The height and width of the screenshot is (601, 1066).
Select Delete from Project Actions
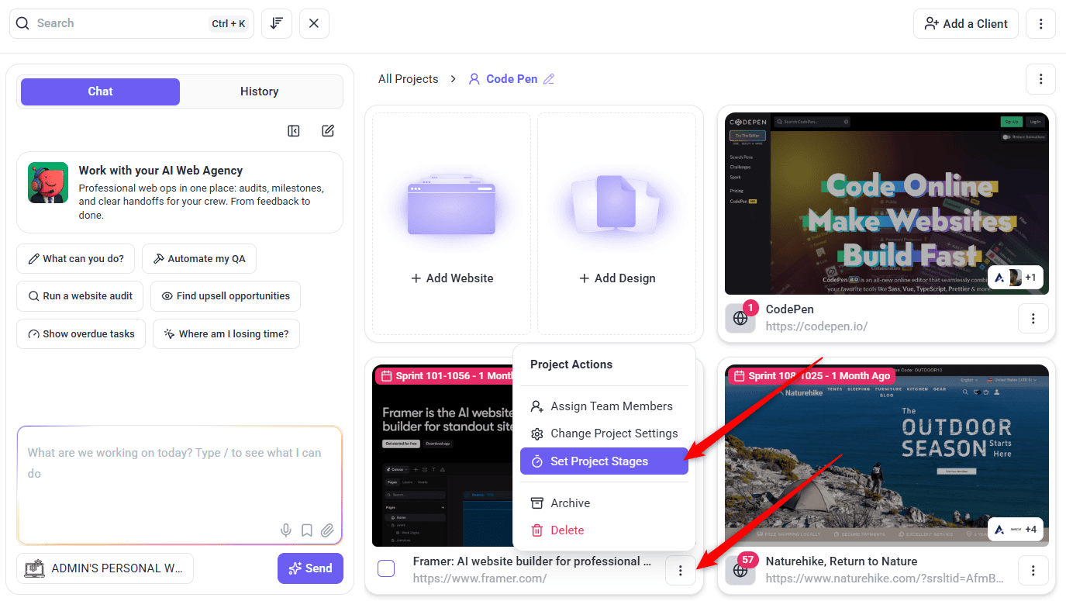click(x=604, y=530)
